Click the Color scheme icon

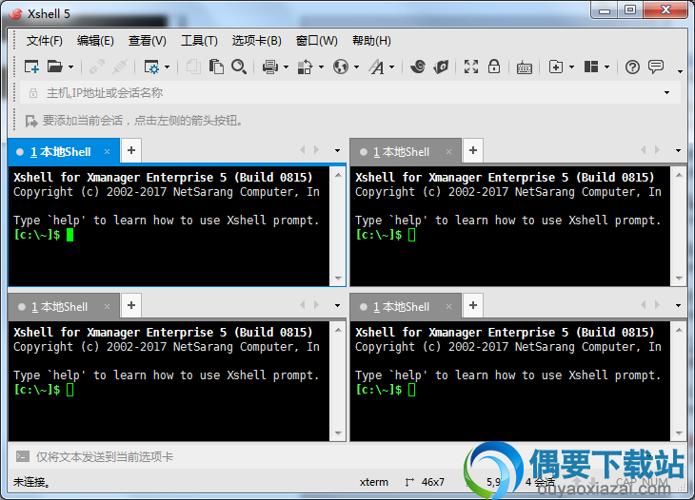(x=305, y=67)
